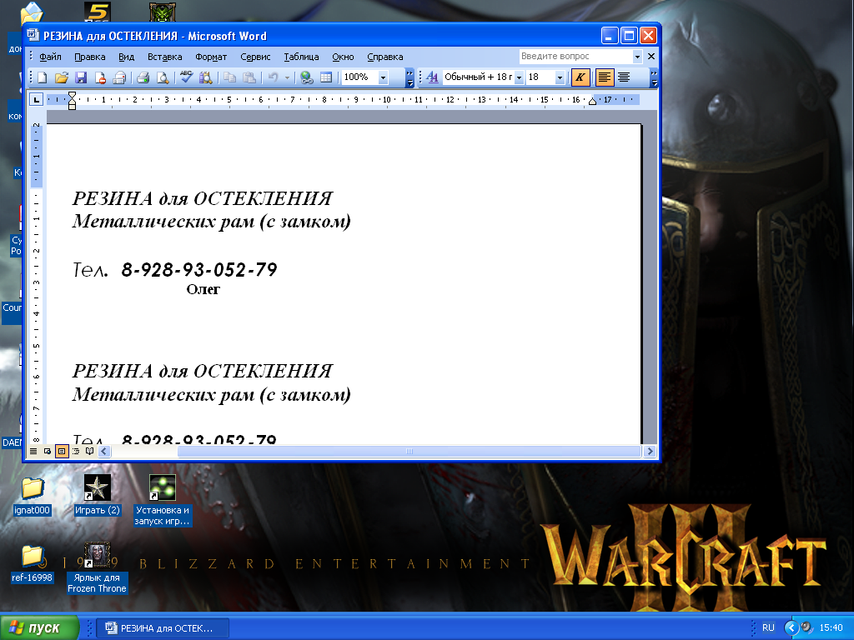Select Ярлык для Frozen Throne shortcut

(x=97, y=568)
